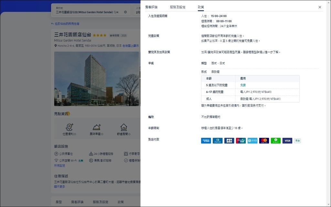Click the WeChat Pay payment icon
This screenshot has width=331, height=207.
pos(276,140)
